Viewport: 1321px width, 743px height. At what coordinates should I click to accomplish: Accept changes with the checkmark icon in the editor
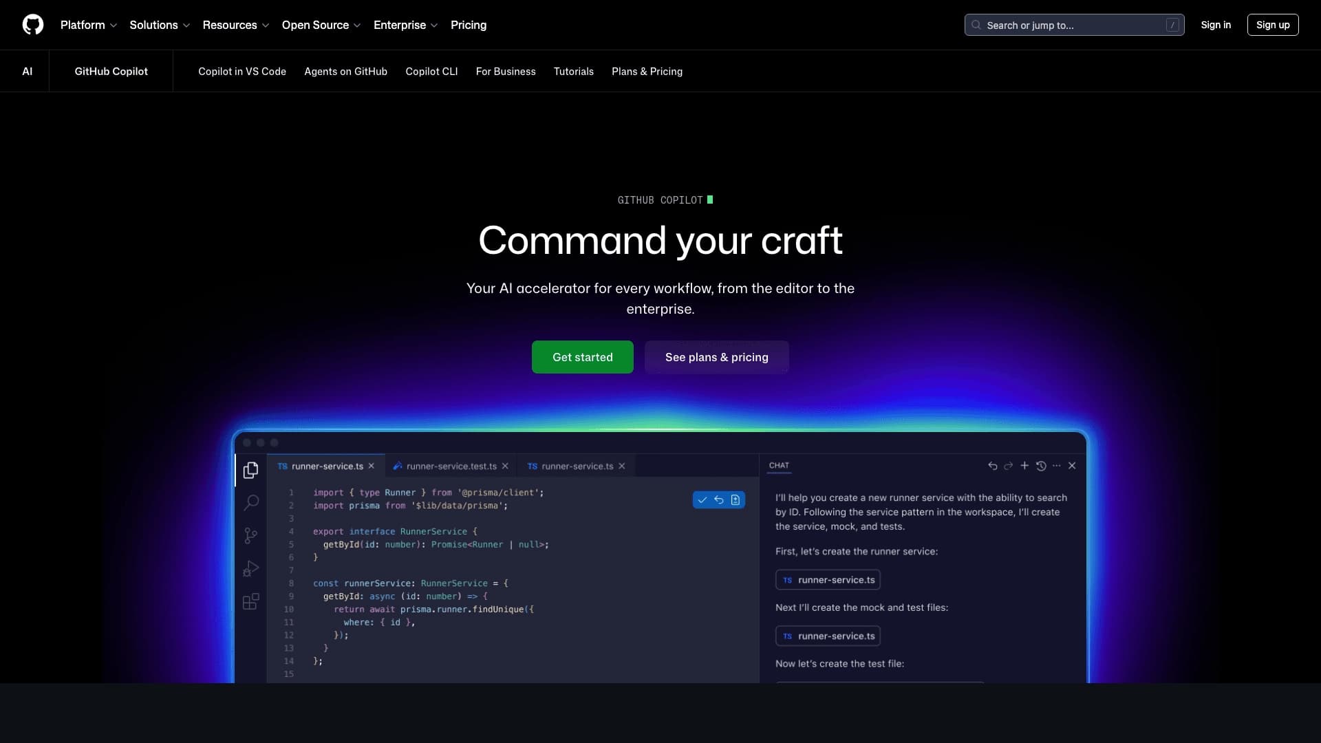click(x=702, y=500)
